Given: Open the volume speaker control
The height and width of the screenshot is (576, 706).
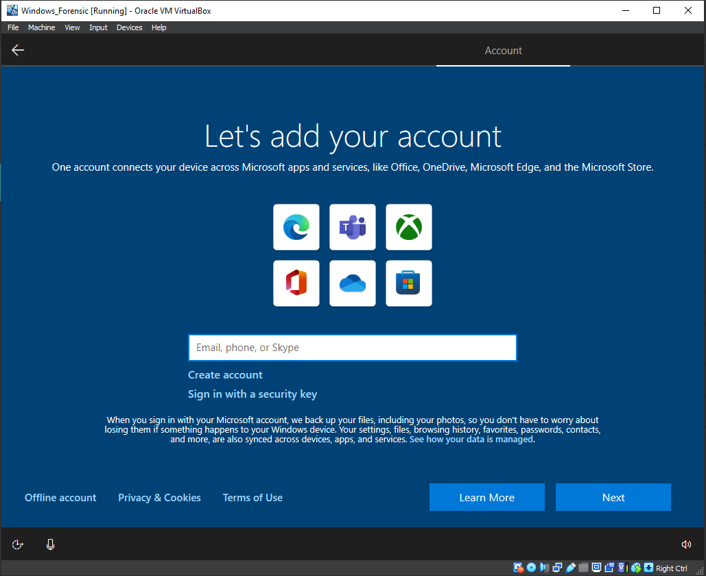Looking at the screenshot, I should coord(686,544).
